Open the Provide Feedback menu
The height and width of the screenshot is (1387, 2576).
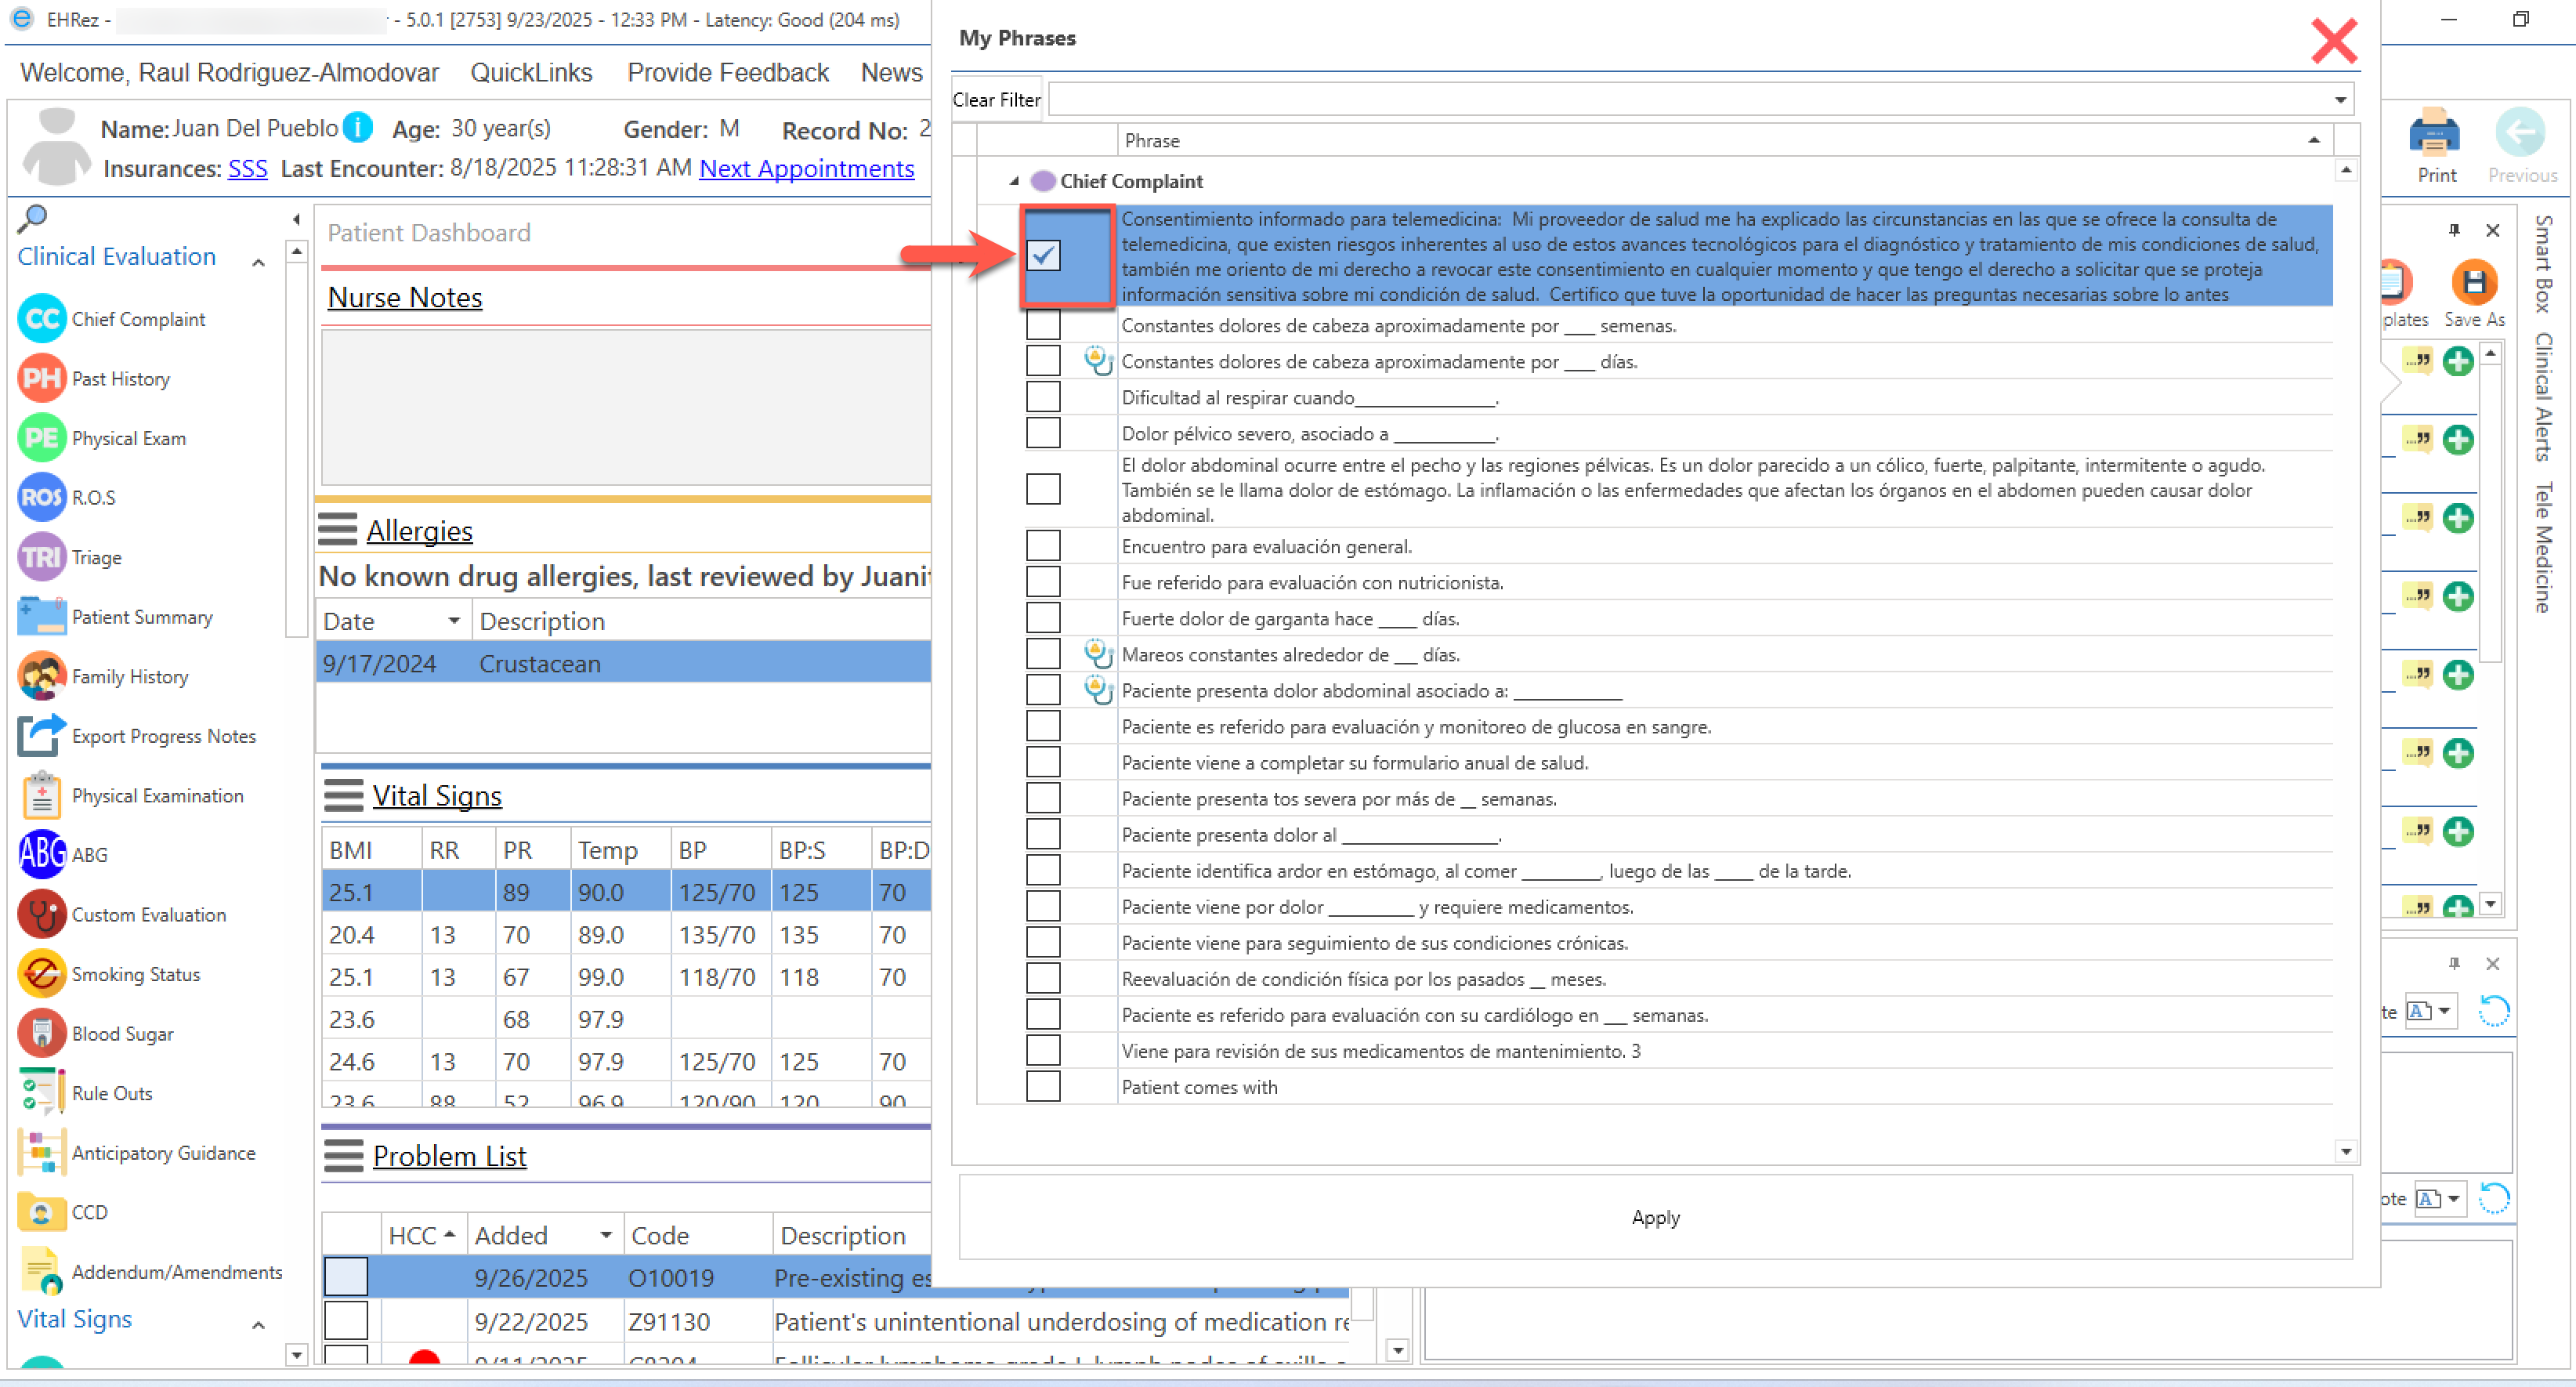(727, 72)
